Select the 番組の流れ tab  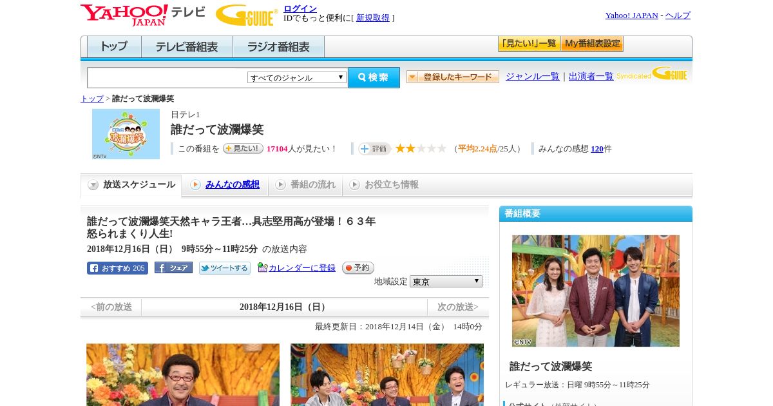click(x=305, y=185)
